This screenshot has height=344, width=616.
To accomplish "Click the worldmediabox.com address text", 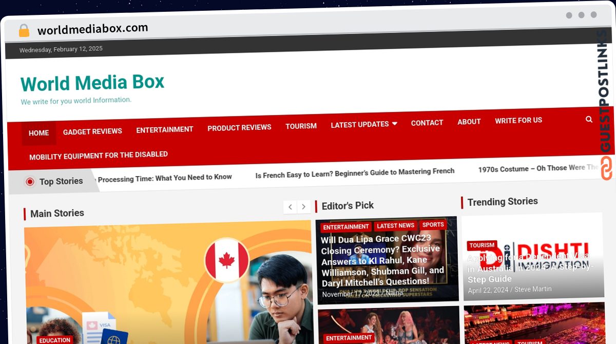I will point(92,29).
